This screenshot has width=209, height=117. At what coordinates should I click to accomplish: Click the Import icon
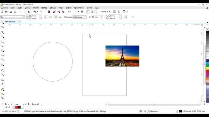54,12
